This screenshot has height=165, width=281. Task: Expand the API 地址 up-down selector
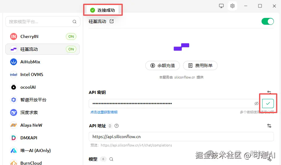pos(110,126)
